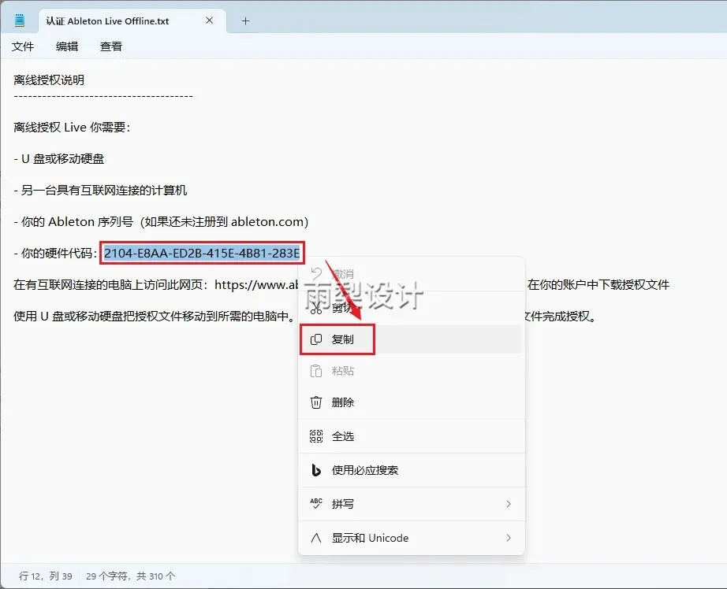This screenshot has height=589, width=727.
Task: Click the scissors cut icon
Action: [x=315, y=308]
